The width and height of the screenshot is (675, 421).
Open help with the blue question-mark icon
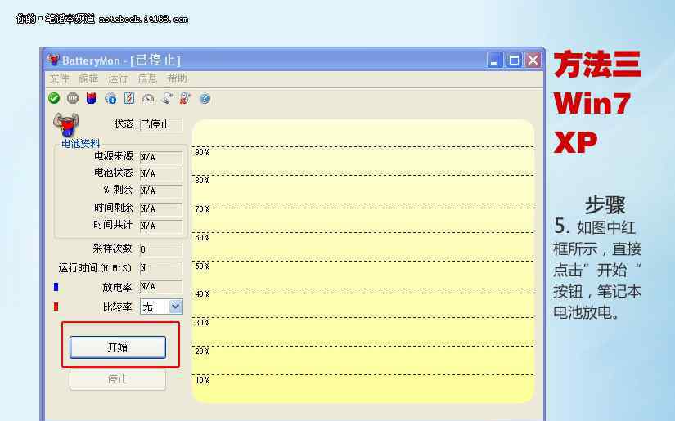205,98
